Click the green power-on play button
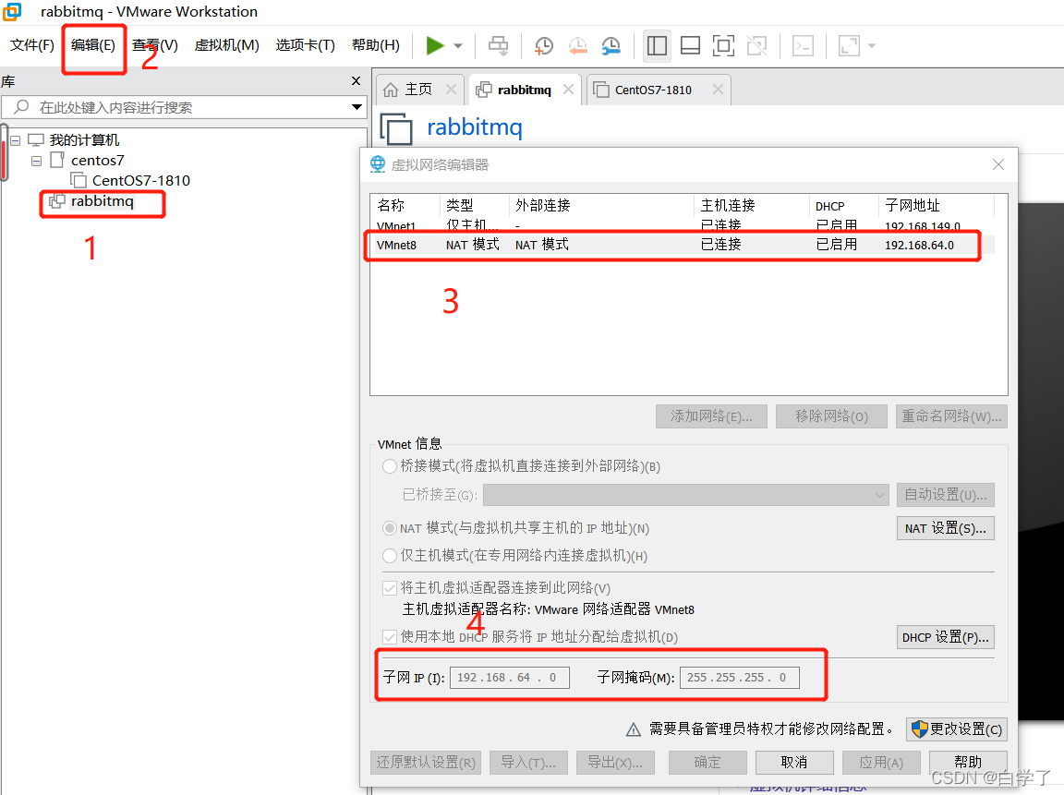The width and height of the screenshot is (1064, 795). point(434,45)
